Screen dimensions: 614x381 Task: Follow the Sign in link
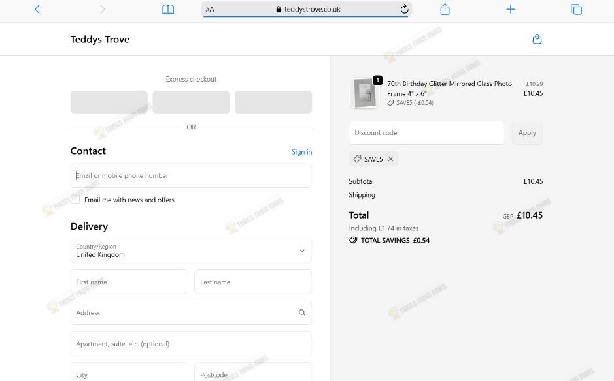click(x=301, y=152)
